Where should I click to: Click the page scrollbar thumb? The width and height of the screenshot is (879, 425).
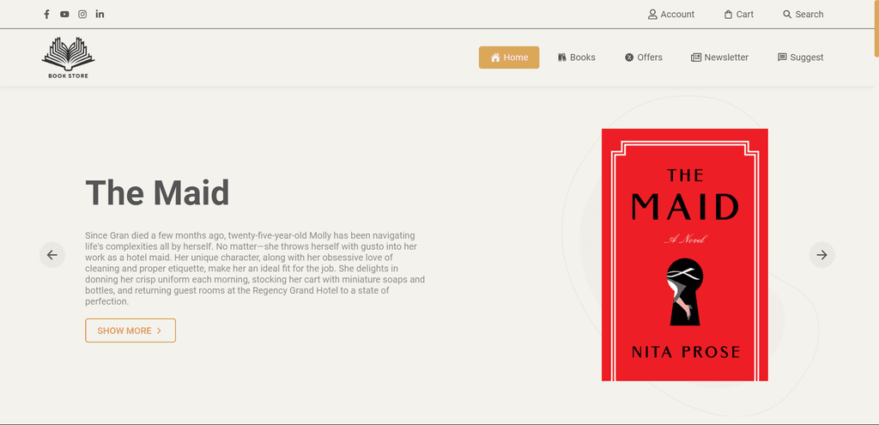point(876,28)
